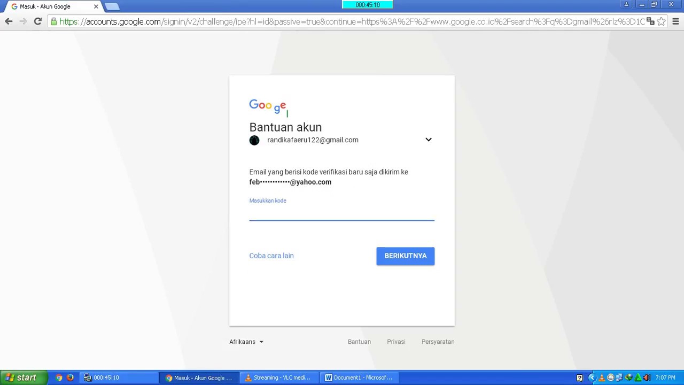
Task: Click the help question-mark tray icon
Action: click(x=579, y=378)
